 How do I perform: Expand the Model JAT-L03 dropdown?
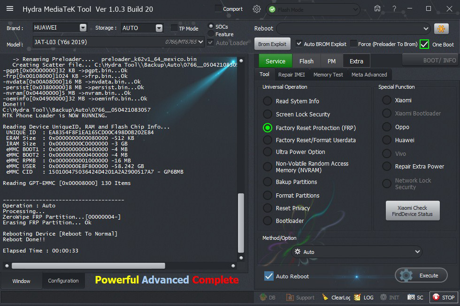pyautogui.click(x=118, y=42)
